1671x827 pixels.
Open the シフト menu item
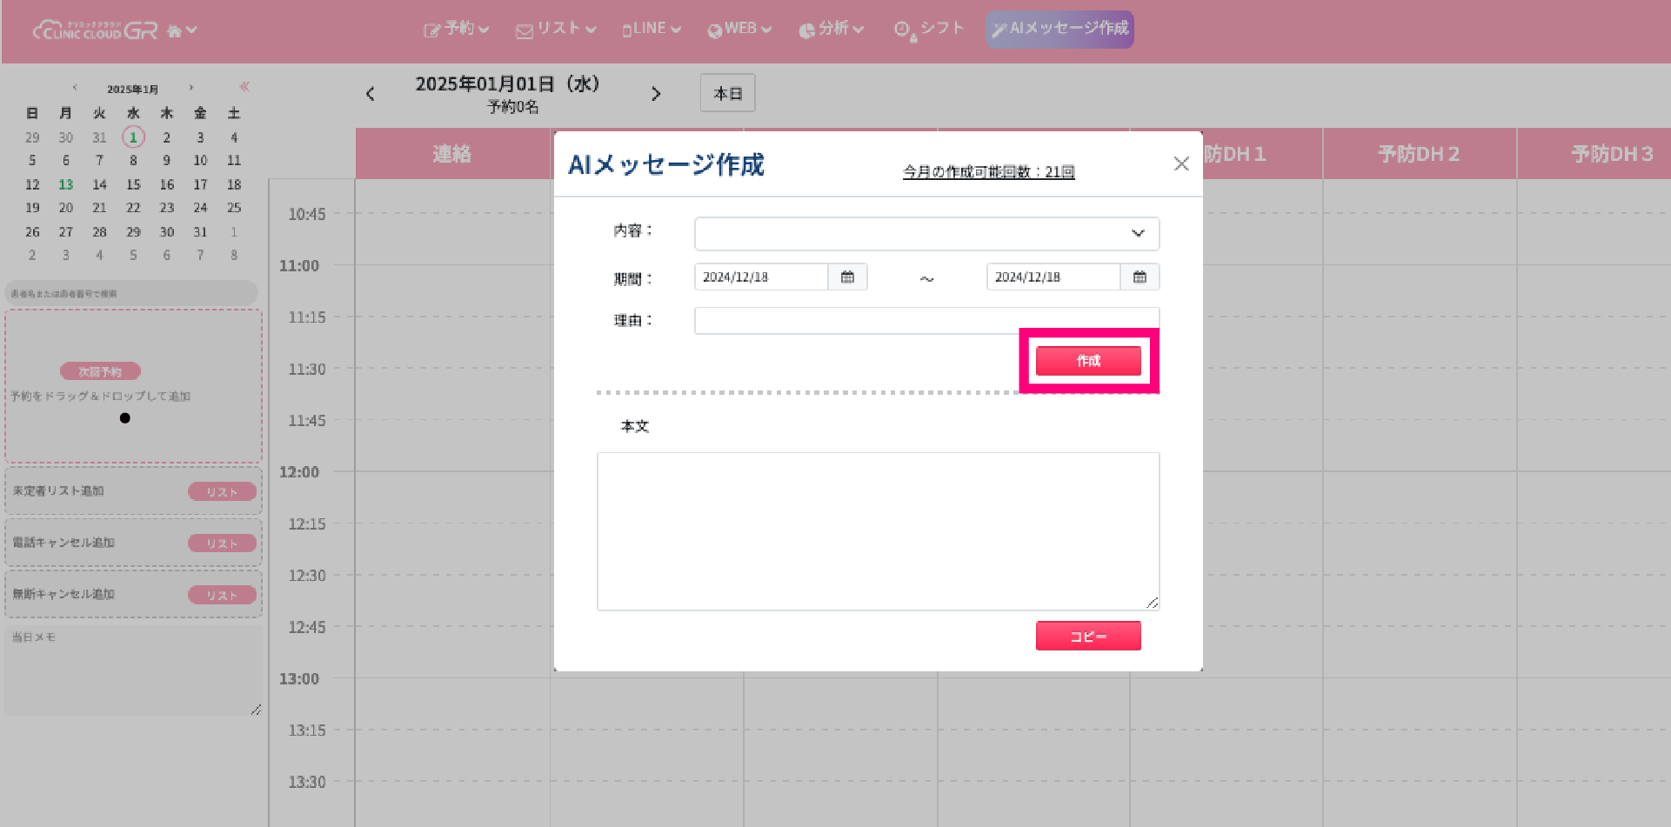930,30
